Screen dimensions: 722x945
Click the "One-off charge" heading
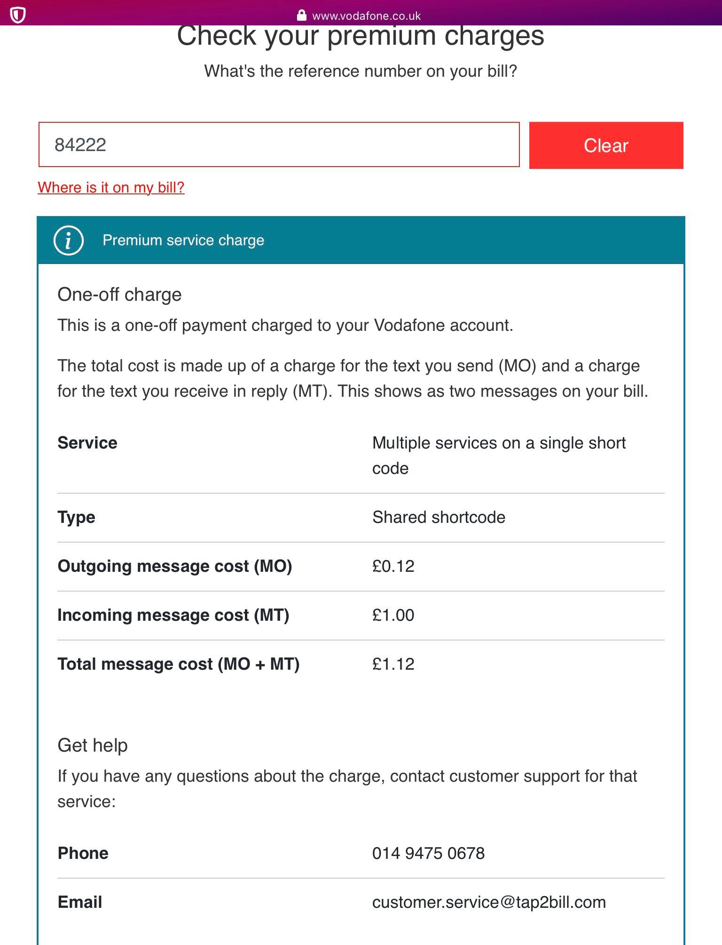(x=119, y=295)
